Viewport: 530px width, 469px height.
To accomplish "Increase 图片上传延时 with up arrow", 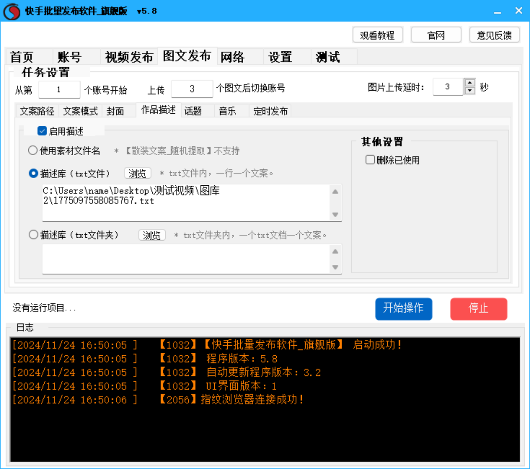I will pyautogui.click(x=470, y=83).
